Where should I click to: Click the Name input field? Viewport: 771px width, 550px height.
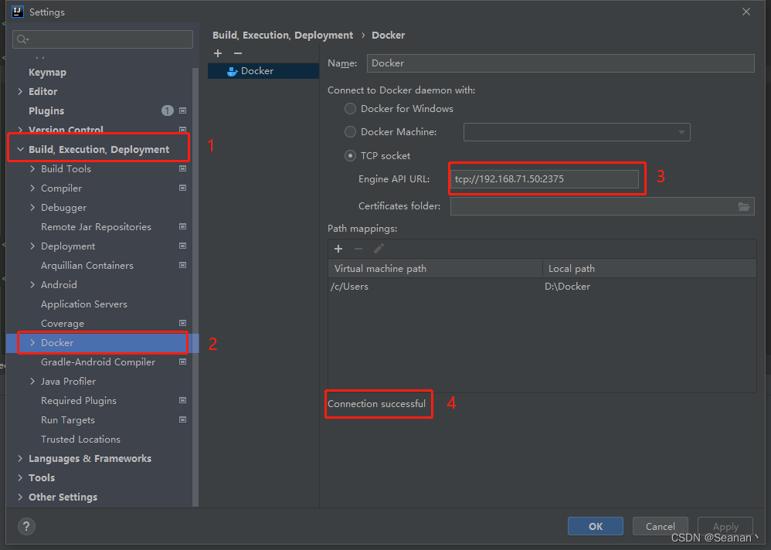[x=561, y=63]
